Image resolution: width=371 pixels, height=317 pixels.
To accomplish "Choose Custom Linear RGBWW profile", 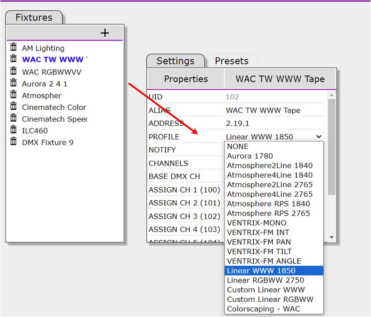I will [x=274, y=299].
